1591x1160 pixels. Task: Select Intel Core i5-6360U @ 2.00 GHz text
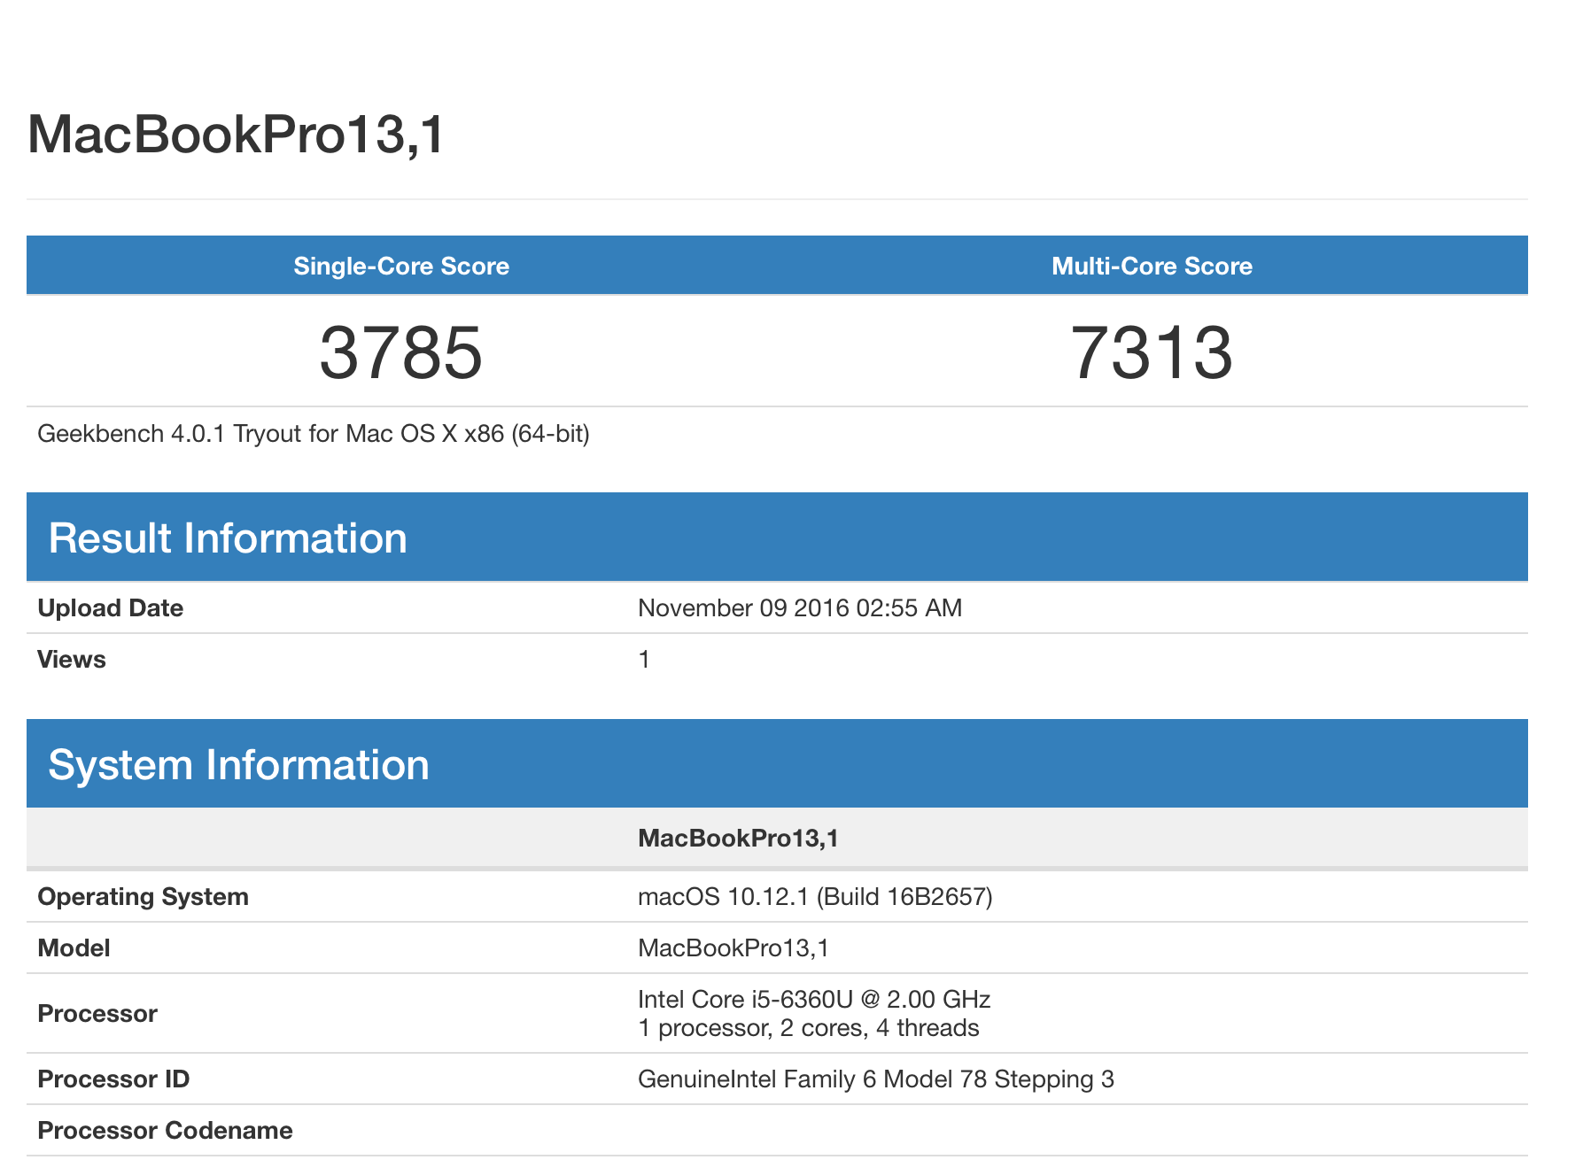tap(814, 1000)
